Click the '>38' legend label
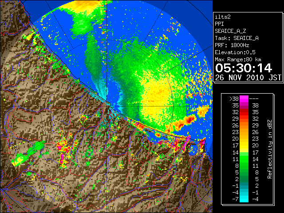Image resolution: width=284 pixels, height=213 pixels. pos(234,99)
